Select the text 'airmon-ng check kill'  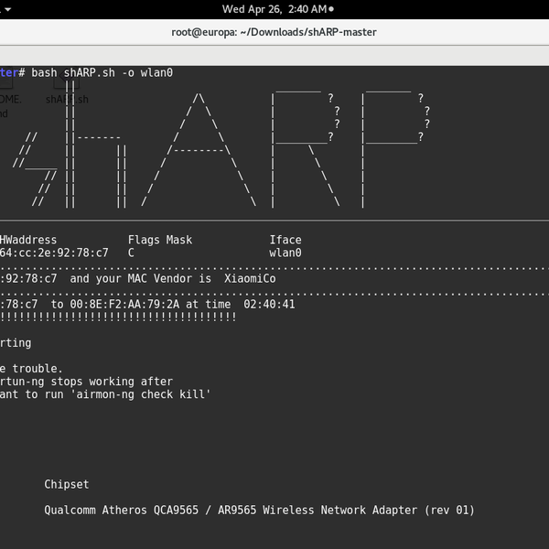(140, 394)
